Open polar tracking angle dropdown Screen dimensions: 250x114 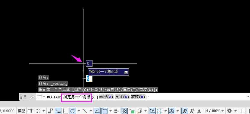coord(79,111)
